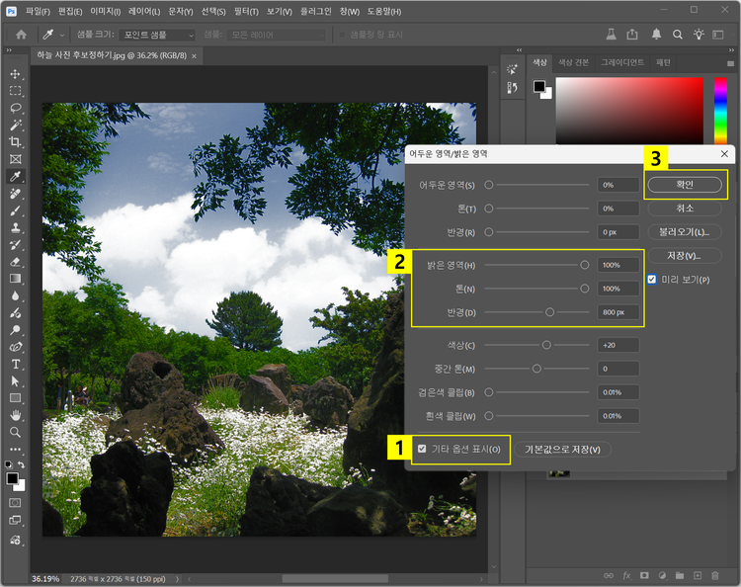Select the Brush tool
This screenshot has height=587, width=741.
pos(15,210)
